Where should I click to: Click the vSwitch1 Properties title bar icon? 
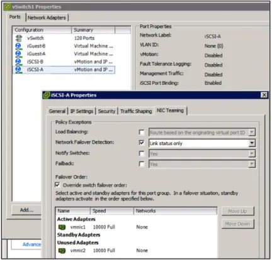point(8,7)
